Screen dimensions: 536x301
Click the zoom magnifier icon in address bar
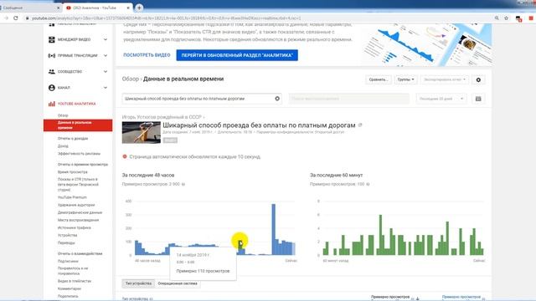497,18
